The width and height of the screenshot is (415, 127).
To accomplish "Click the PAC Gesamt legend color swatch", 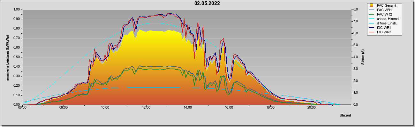I will (371, 5).
